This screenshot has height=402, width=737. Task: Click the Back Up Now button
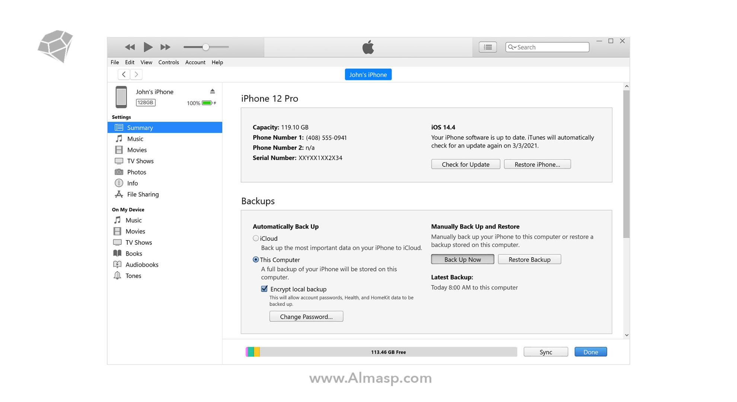coord(462,259)
